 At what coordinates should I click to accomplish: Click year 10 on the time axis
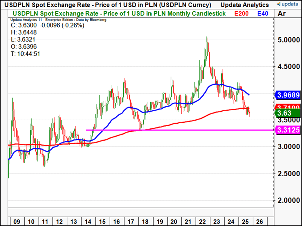[x=31, y=222]
